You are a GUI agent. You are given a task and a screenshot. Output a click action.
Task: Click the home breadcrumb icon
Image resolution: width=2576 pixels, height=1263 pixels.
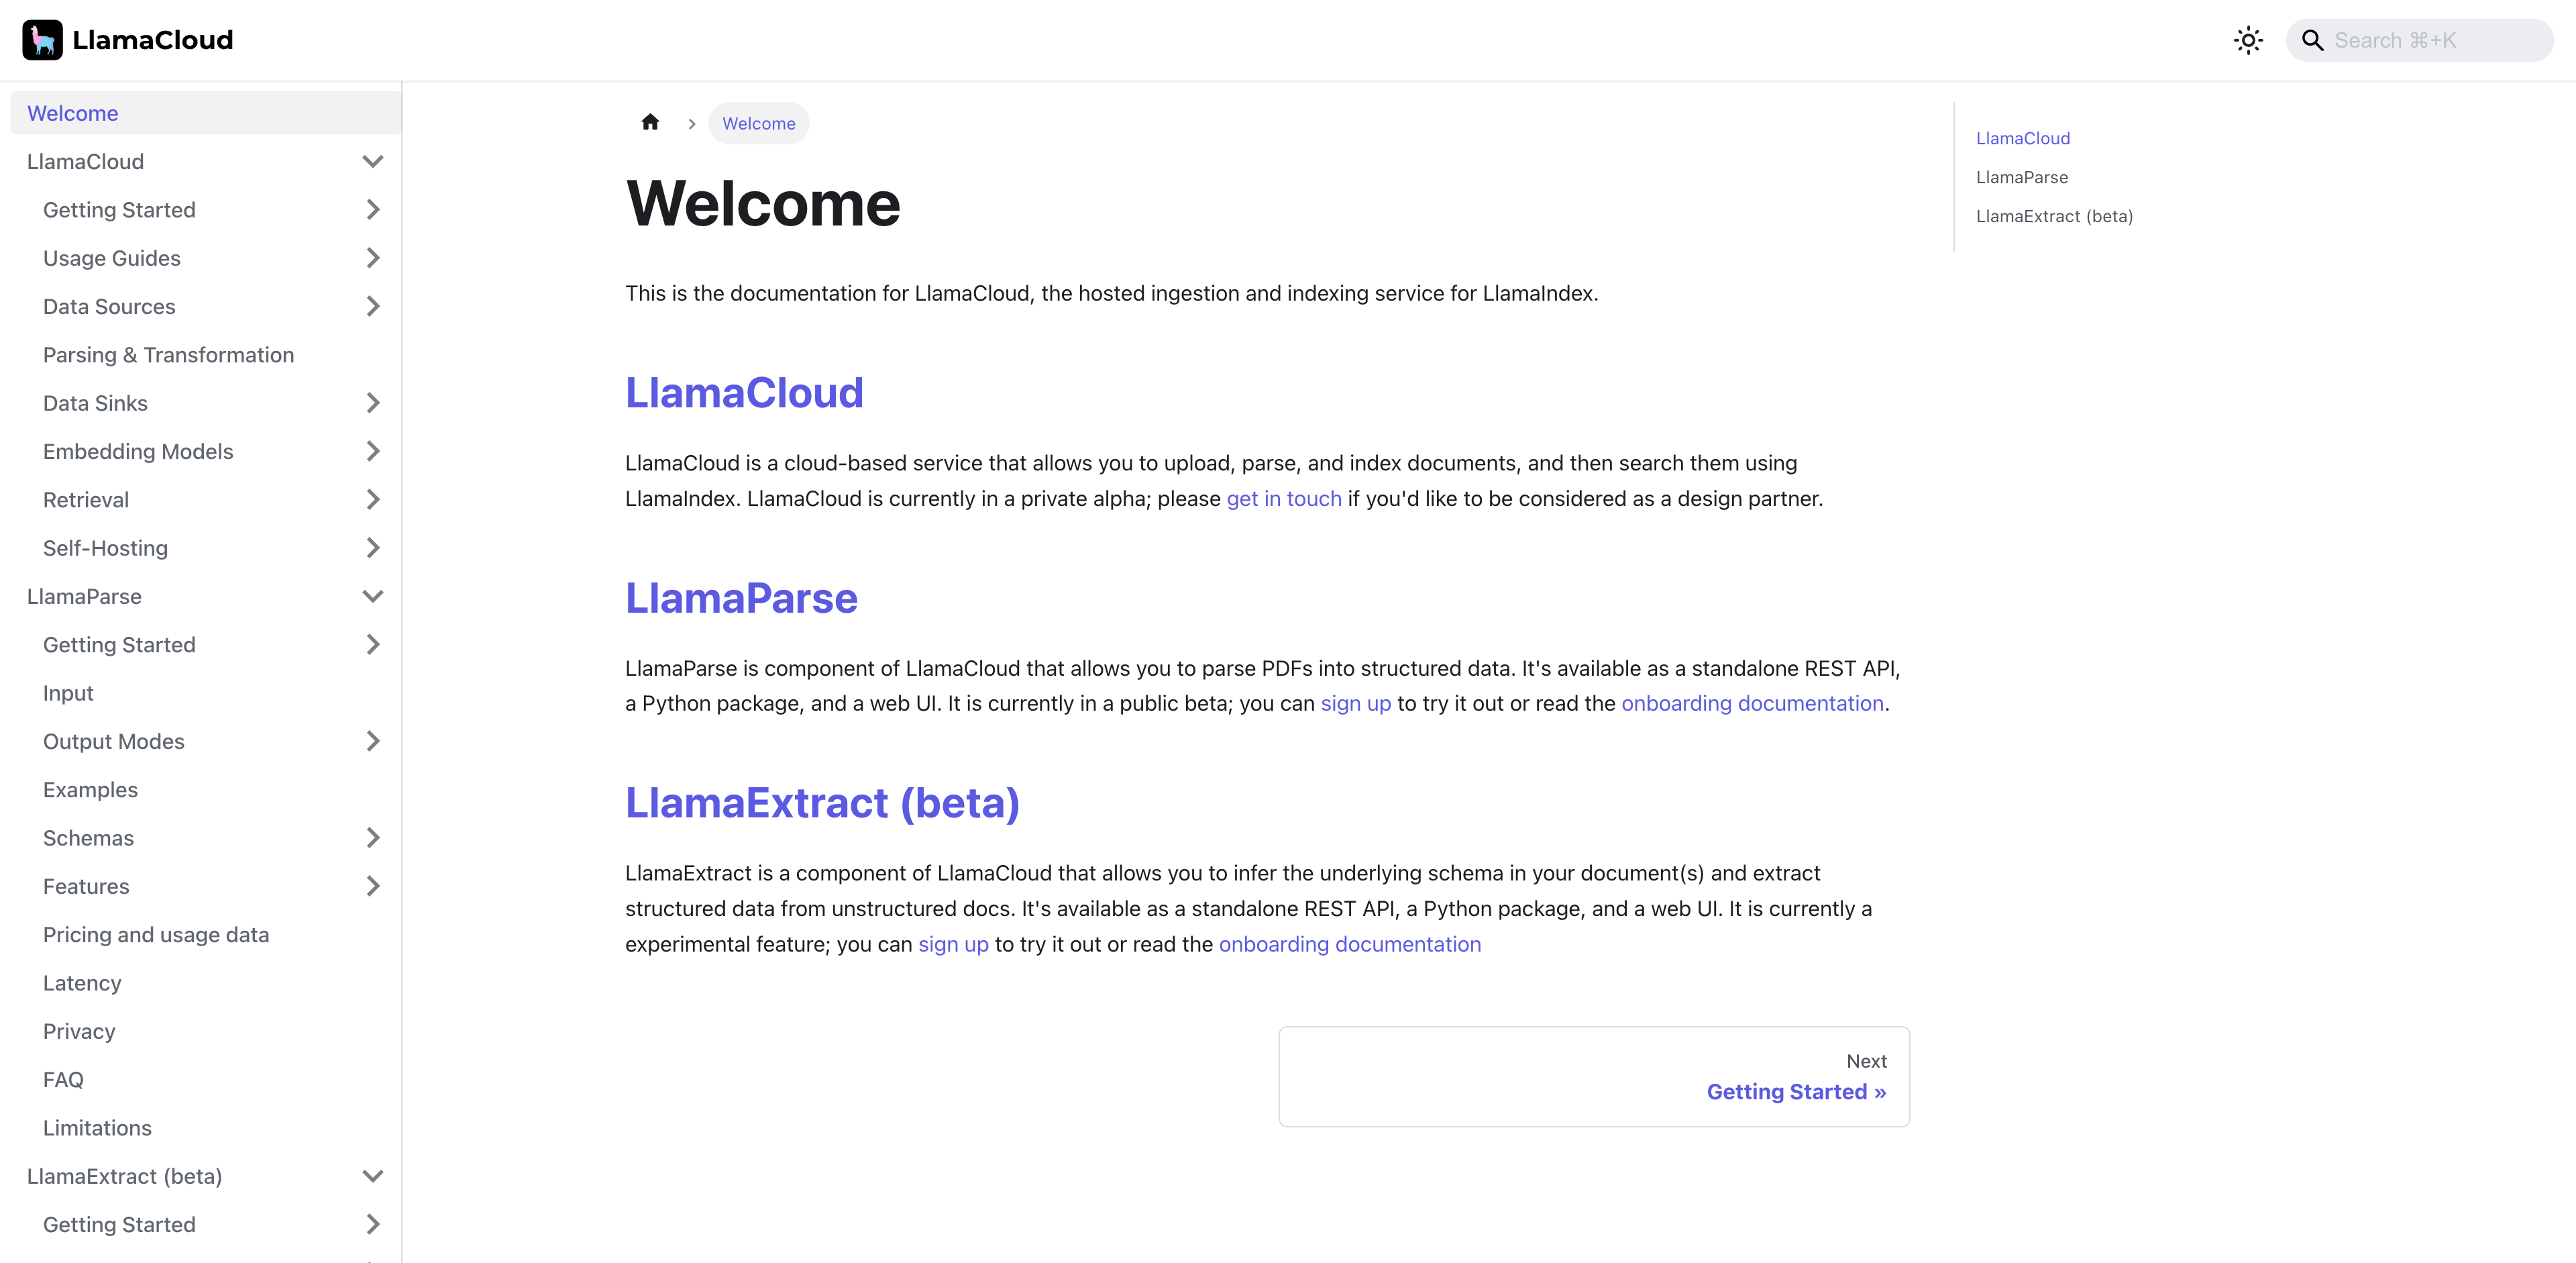(x=650, y=122)
